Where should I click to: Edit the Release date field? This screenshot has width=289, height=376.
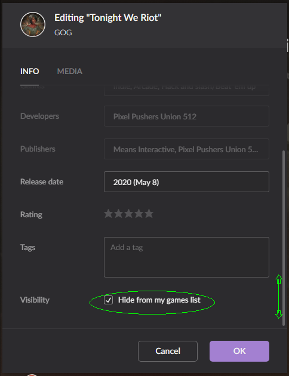tap(186, 182)
